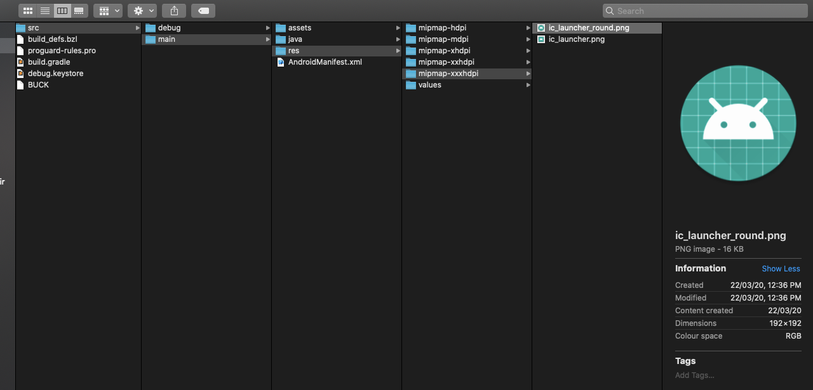Click the Share toolbar button
Image resolution: width=813 pixels, height=390 pixels.
[174, 11]
